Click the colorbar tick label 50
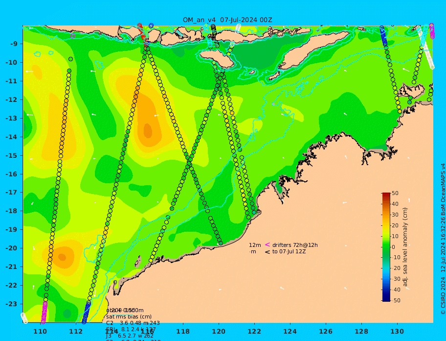 pos(395,193)
